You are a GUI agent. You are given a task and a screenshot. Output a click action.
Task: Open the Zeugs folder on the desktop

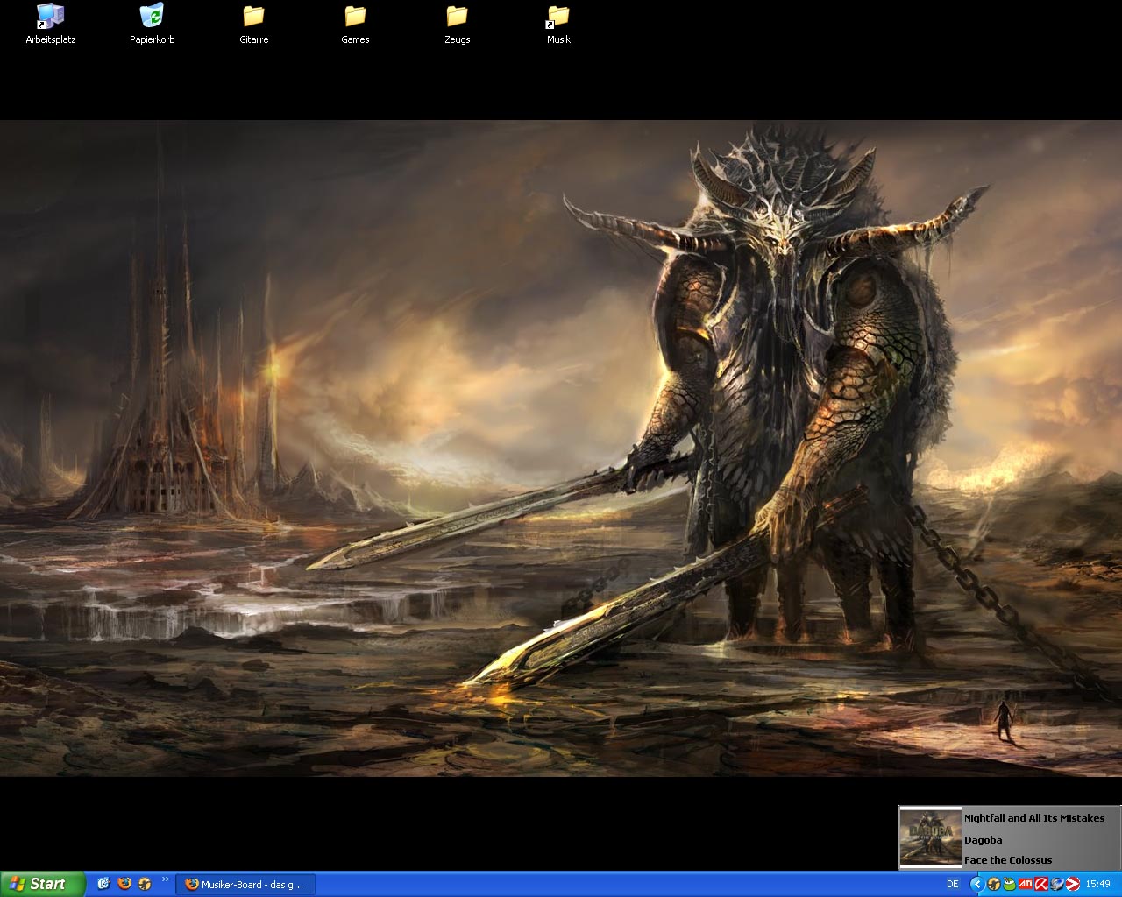[457, 24]
